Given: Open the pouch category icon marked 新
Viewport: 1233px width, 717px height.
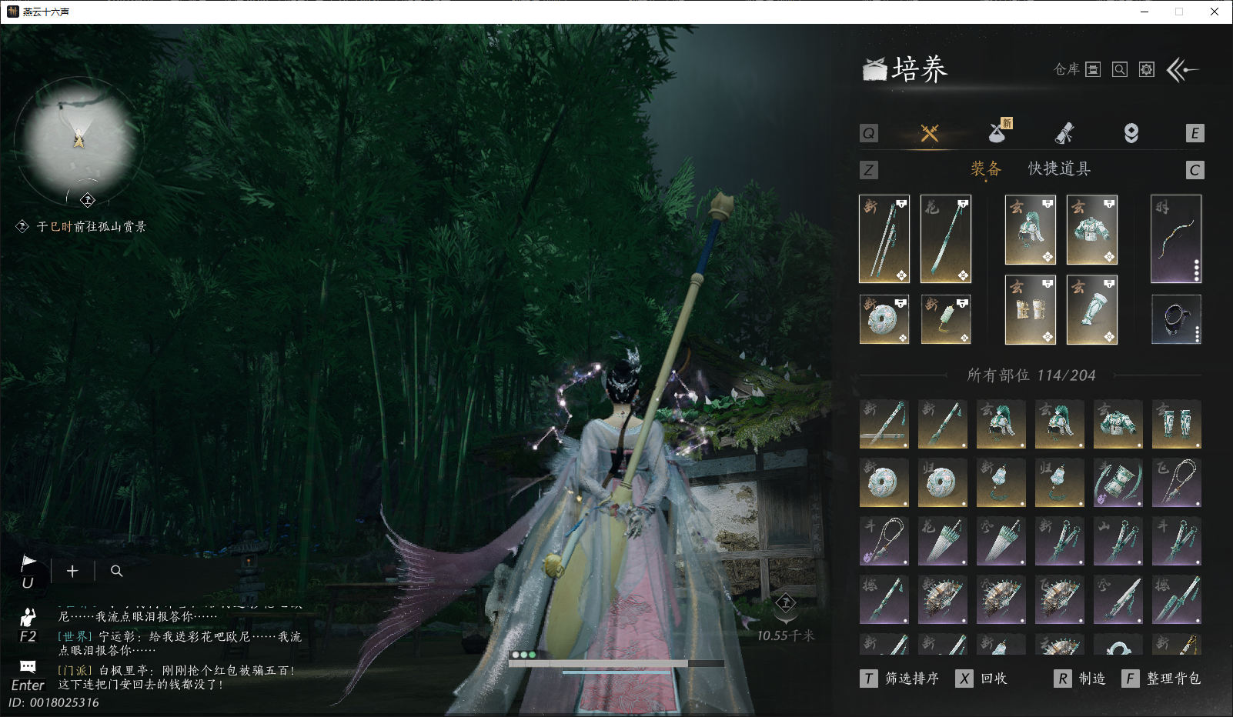Looking at the screenshot, I should pyautogui.click(x=999, y=132).
